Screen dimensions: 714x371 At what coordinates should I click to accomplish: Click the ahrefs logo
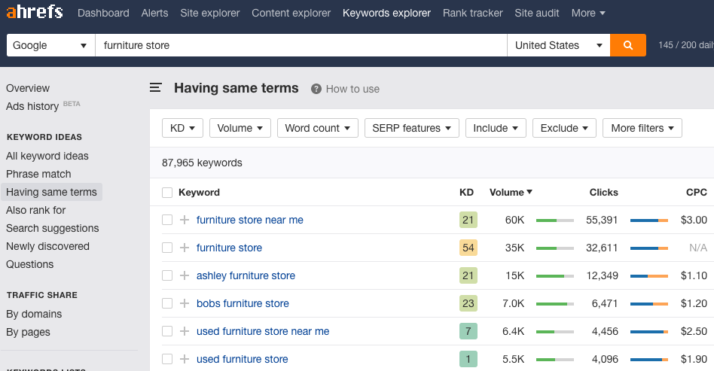(35, 12)
